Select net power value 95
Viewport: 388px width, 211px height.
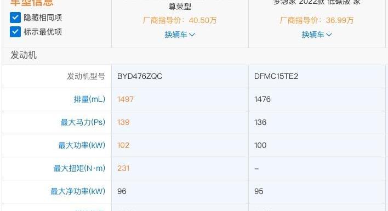click(x=259, y=191)
